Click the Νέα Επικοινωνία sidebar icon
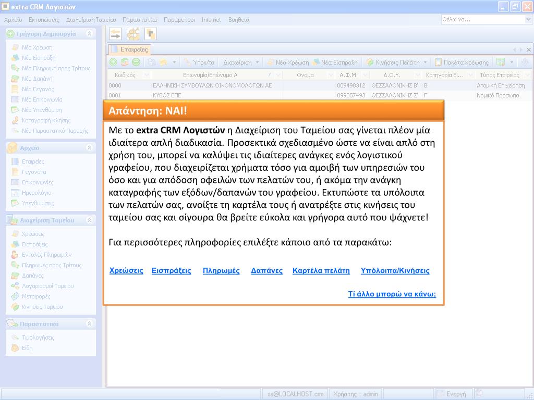This screenshot has width=534, height=400. [x=15, y=99]
